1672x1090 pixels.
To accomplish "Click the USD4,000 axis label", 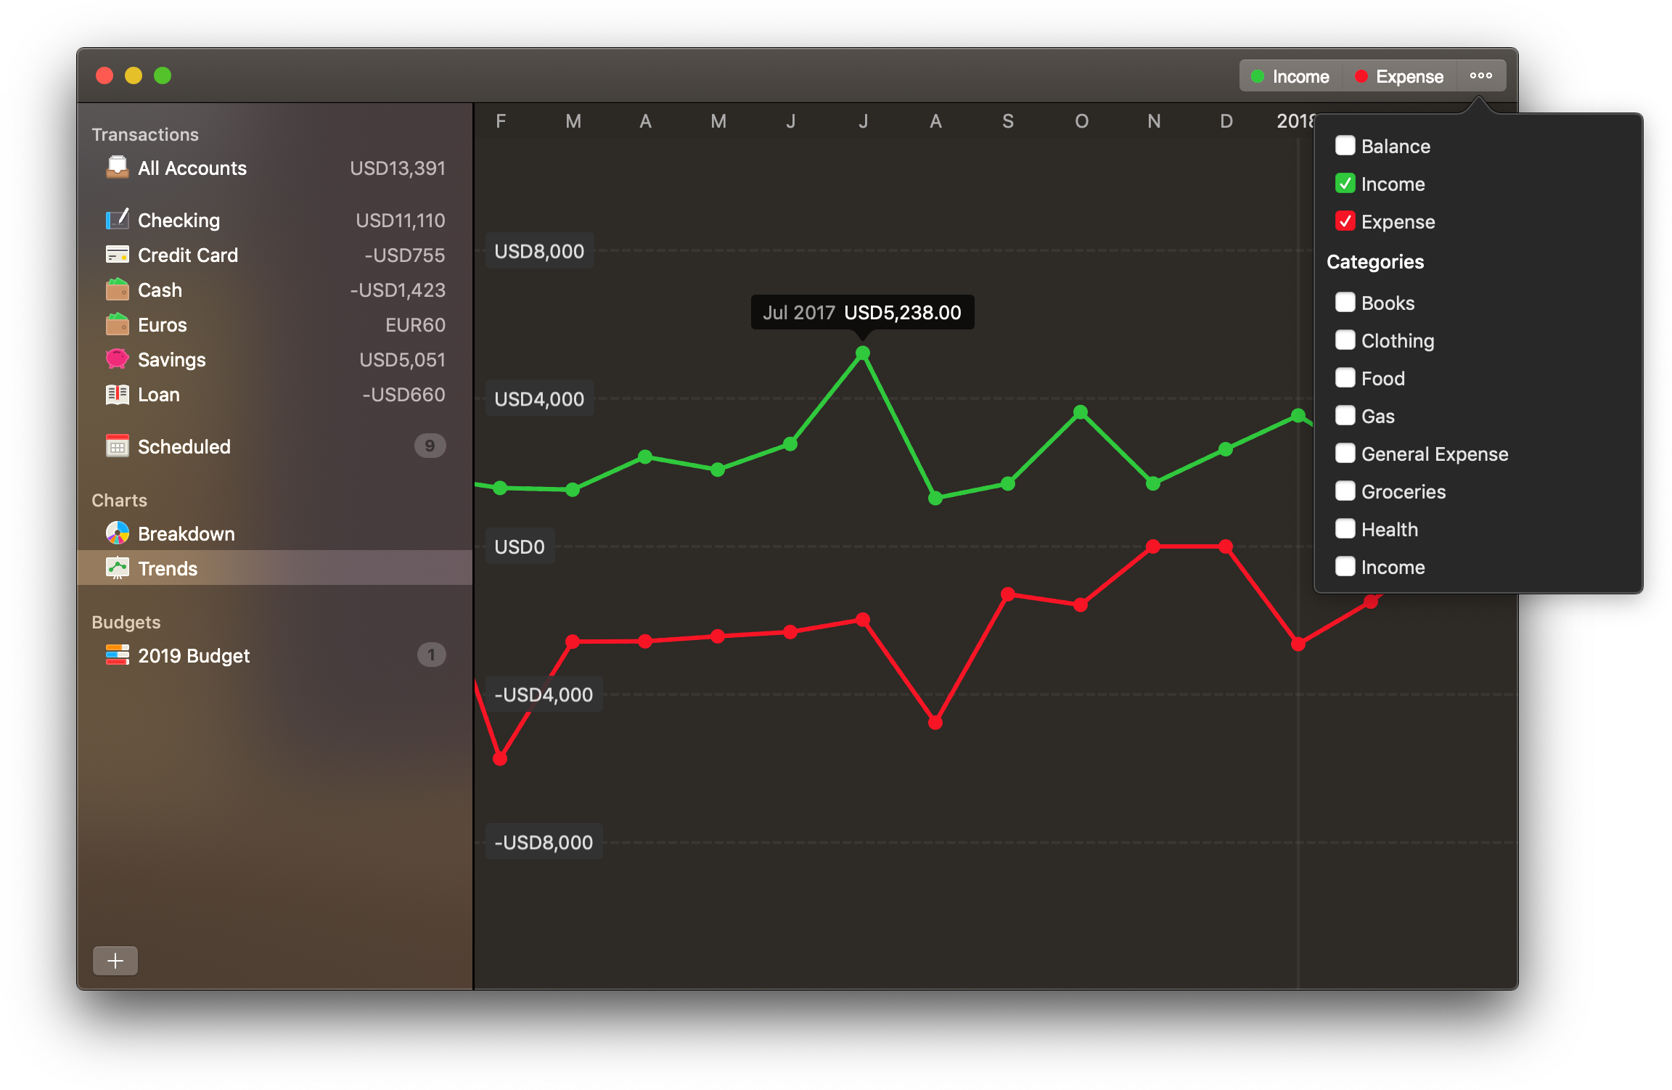I will [x=539, y=398].
